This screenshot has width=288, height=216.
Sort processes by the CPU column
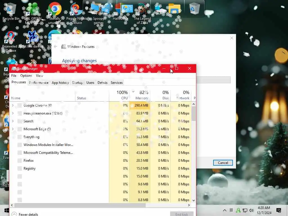point(119,95)
